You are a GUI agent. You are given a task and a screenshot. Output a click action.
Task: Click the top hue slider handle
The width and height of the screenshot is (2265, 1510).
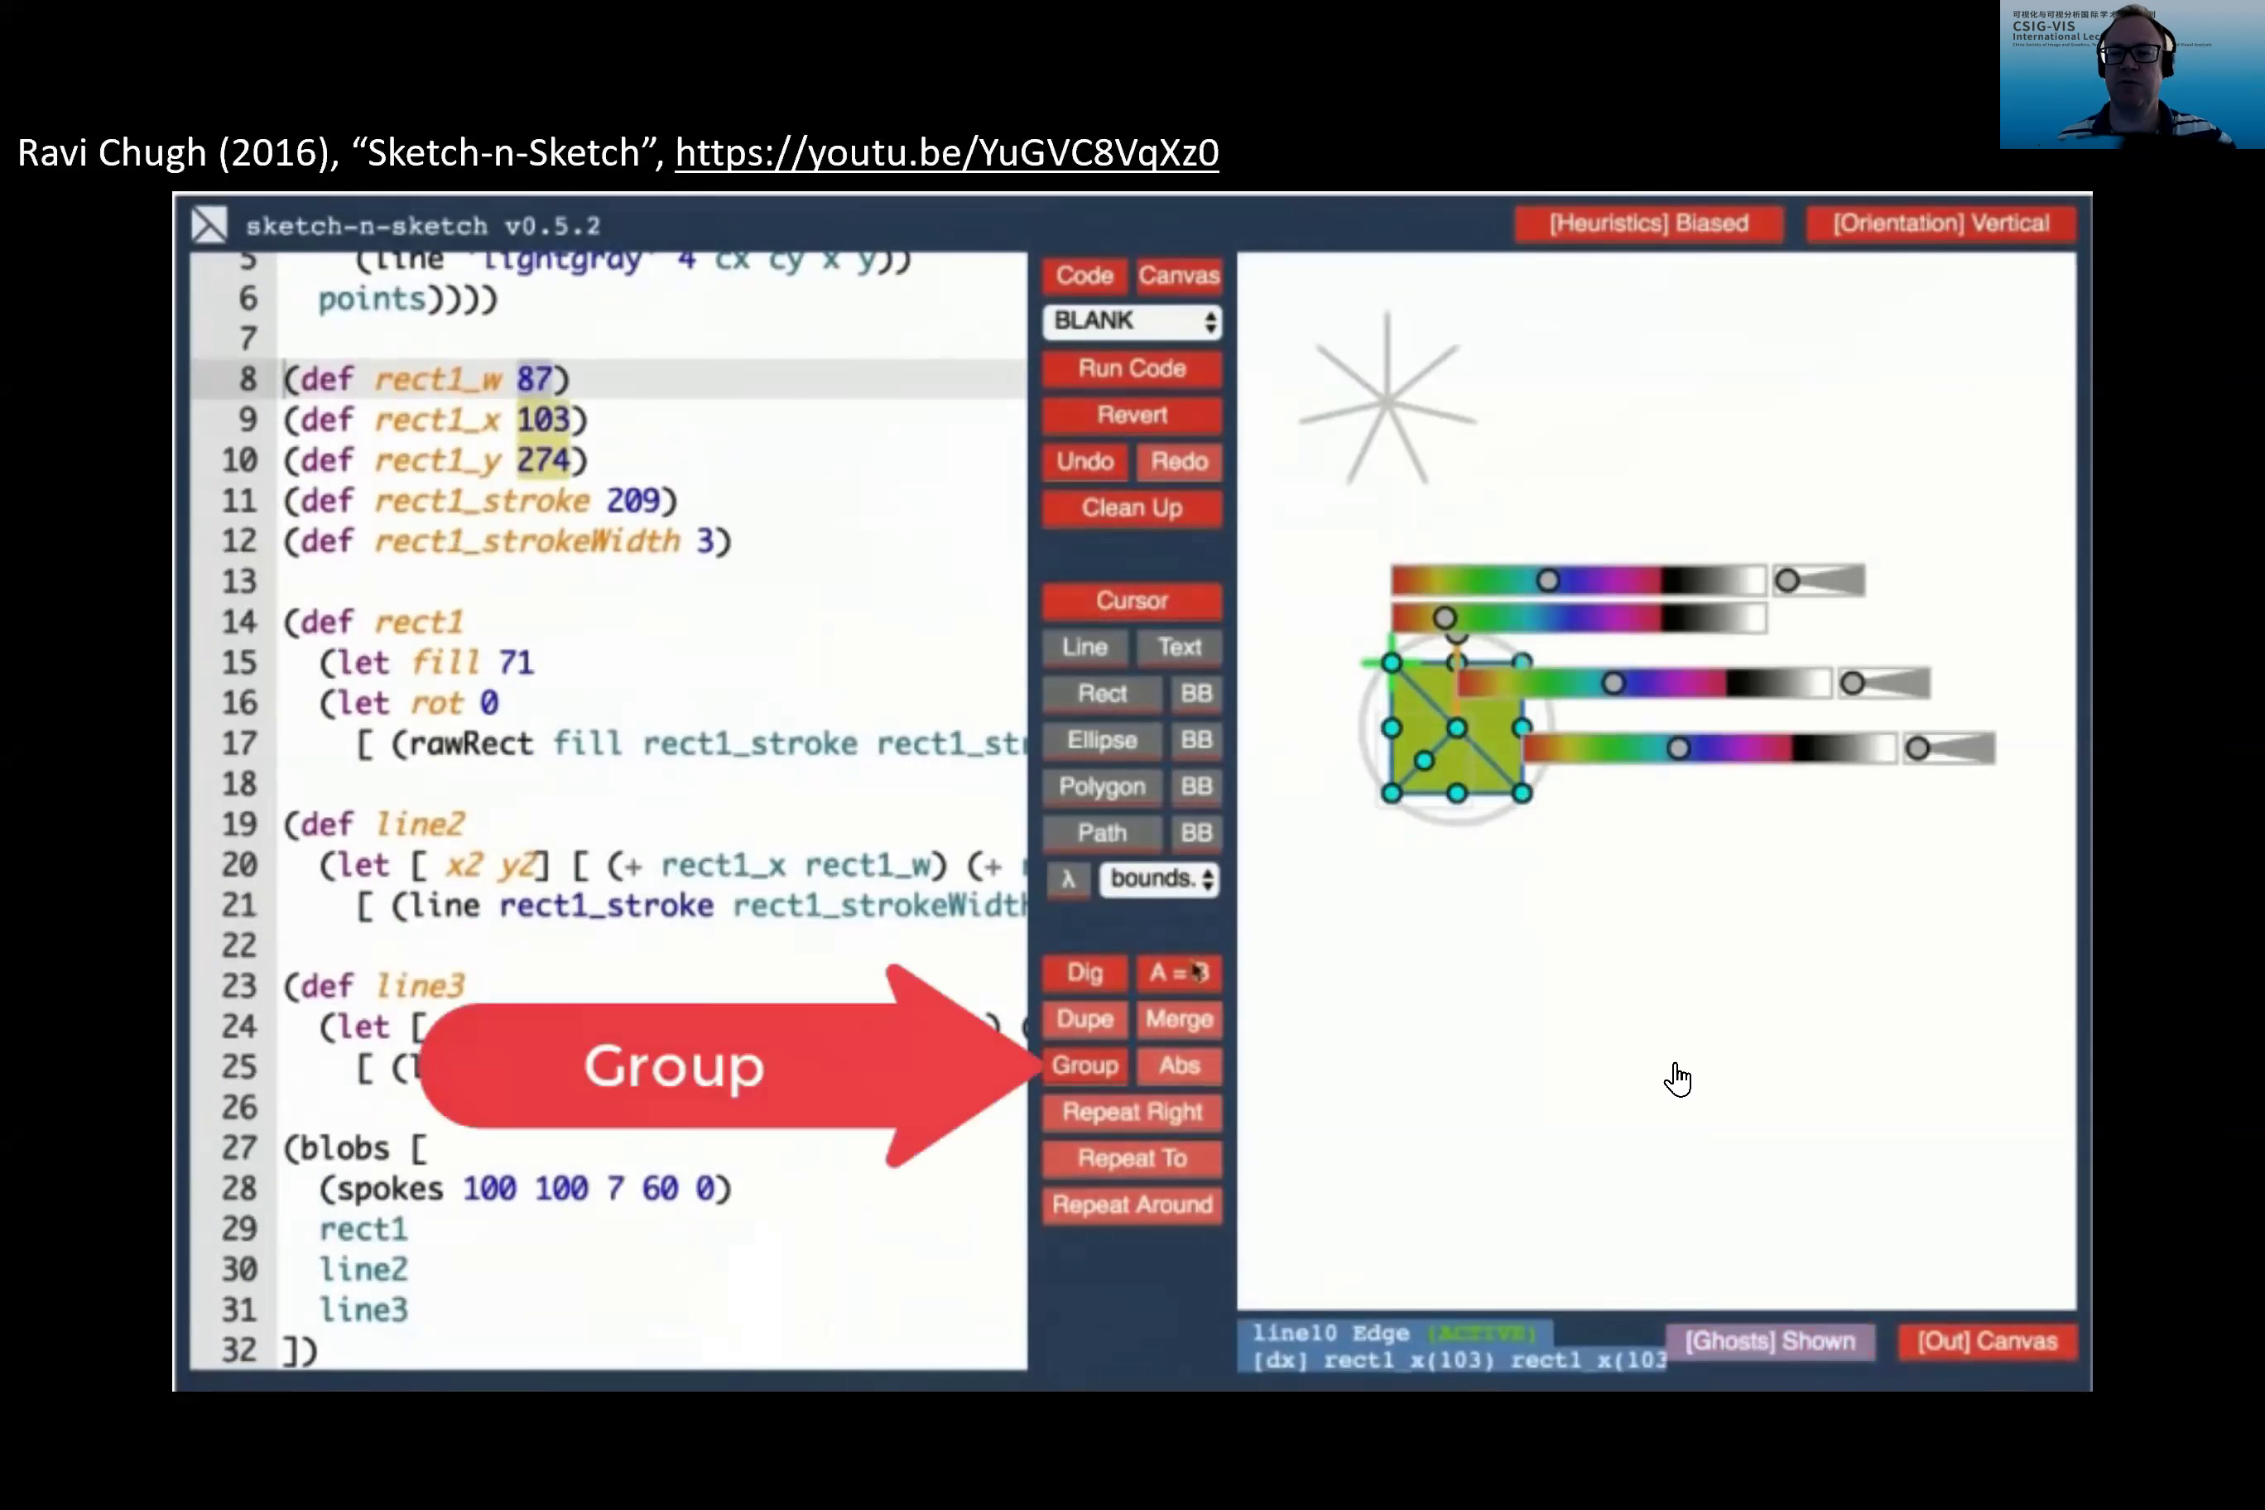(x=1547, y=580)
